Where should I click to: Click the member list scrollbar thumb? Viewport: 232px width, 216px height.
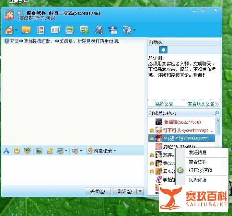tap(218, 129)
